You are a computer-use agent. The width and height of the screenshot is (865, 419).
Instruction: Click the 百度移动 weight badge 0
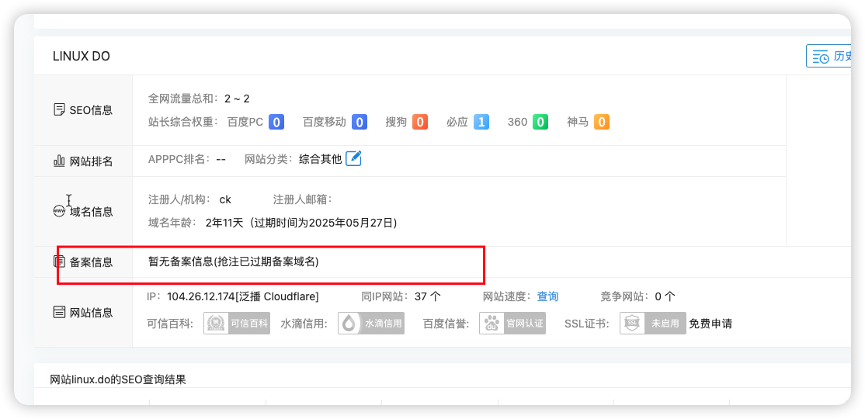click(360, 122)
